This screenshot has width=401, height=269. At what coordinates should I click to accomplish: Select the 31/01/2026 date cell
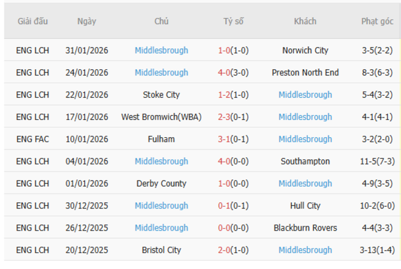[86, 51]
